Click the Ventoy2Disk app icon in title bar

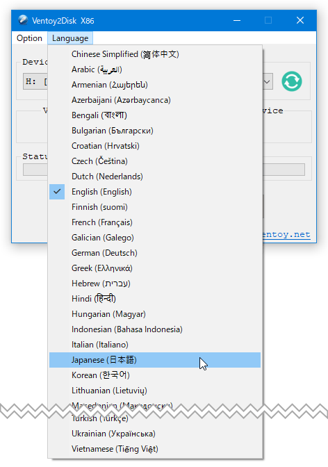[x=23, y=20]
